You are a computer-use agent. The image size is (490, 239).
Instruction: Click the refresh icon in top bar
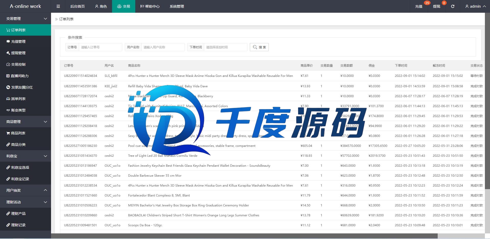pyautogui.click(x=452, y=6)
